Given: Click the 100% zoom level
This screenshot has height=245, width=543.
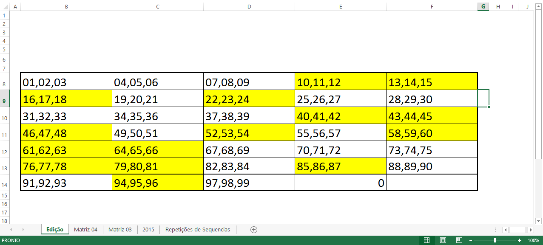Looking at the screenshot, I should (x=533, y=240).
